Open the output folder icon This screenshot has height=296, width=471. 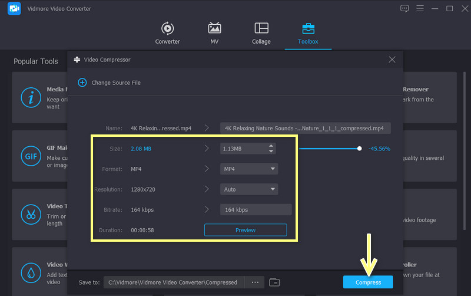(274, 282)
